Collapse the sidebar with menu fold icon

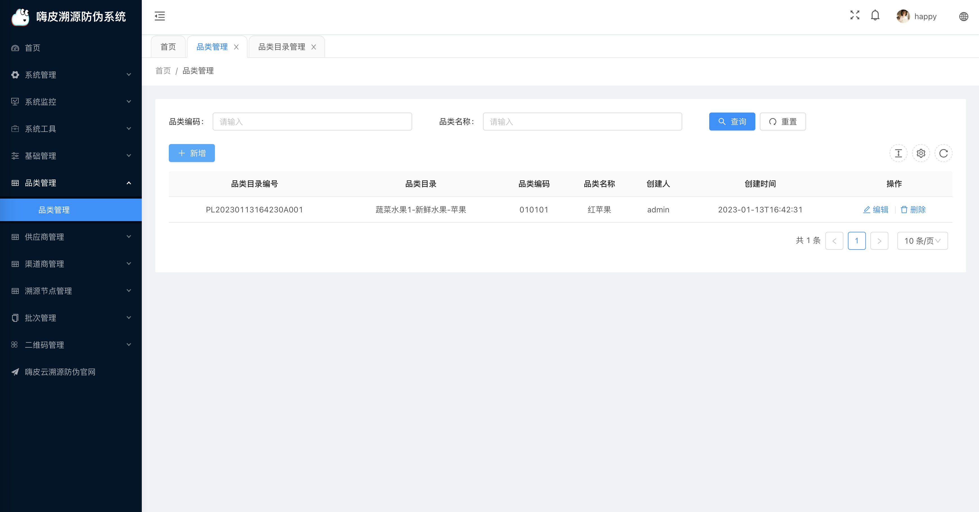(x=160, y=16)
